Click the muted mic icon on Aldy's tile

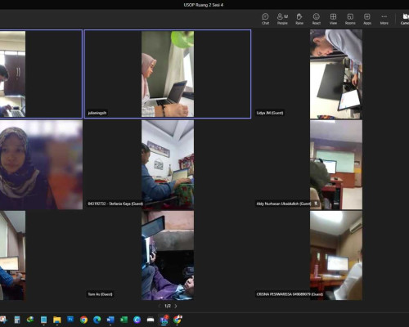[316, 204]
